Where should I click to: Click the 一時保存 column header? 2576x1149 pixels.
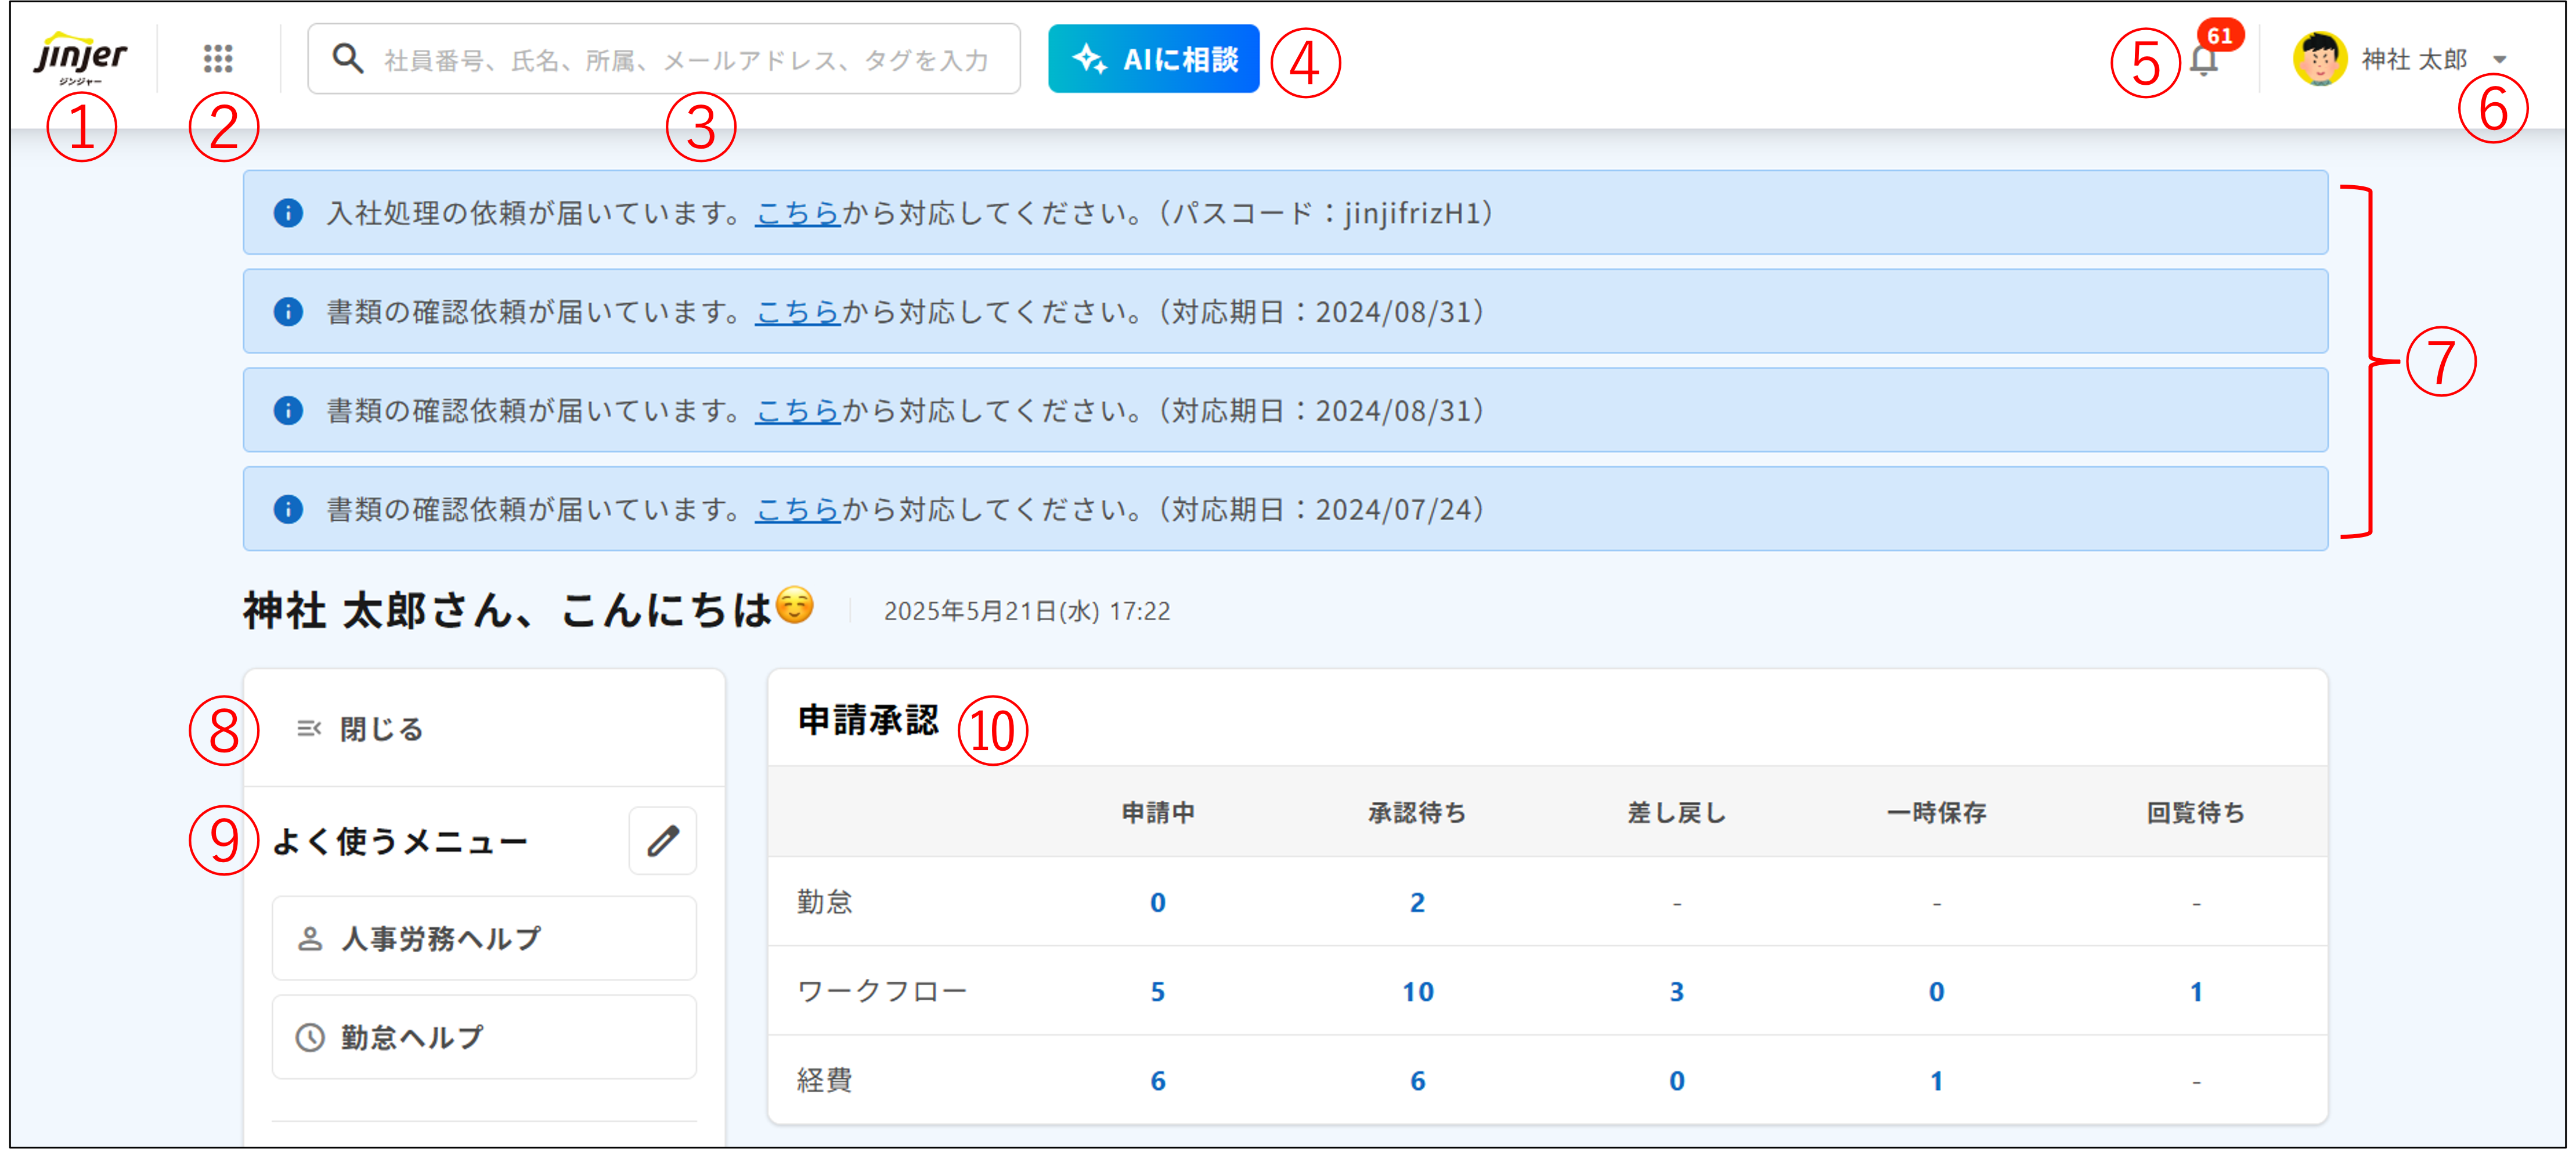click(1936, 813)
